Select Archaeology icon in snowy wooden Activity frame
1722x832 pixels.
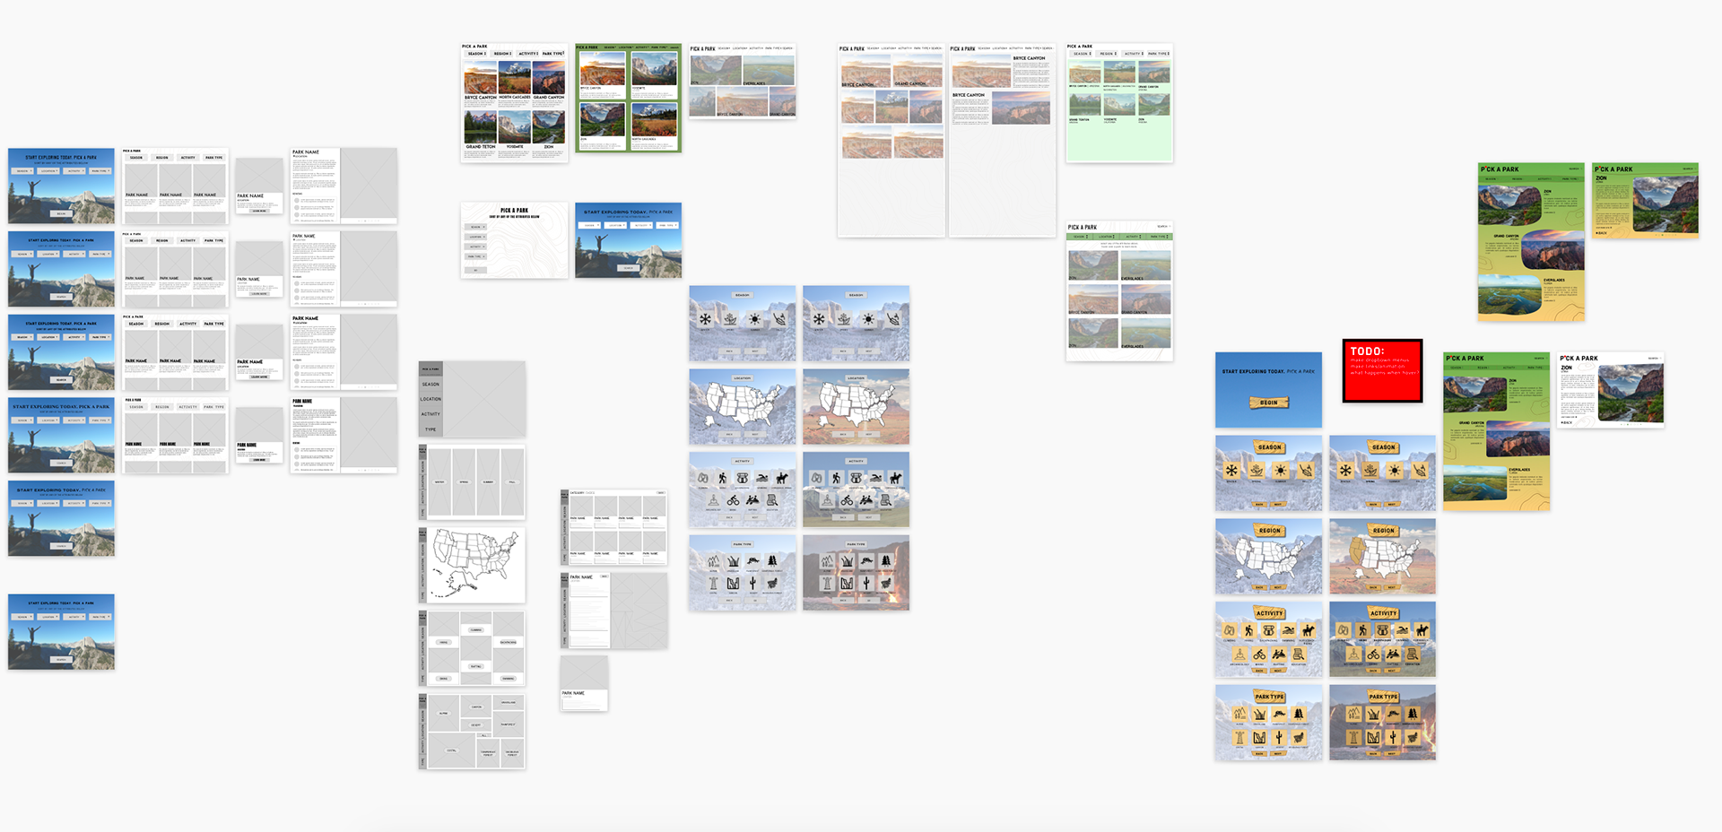point(1239,654)
